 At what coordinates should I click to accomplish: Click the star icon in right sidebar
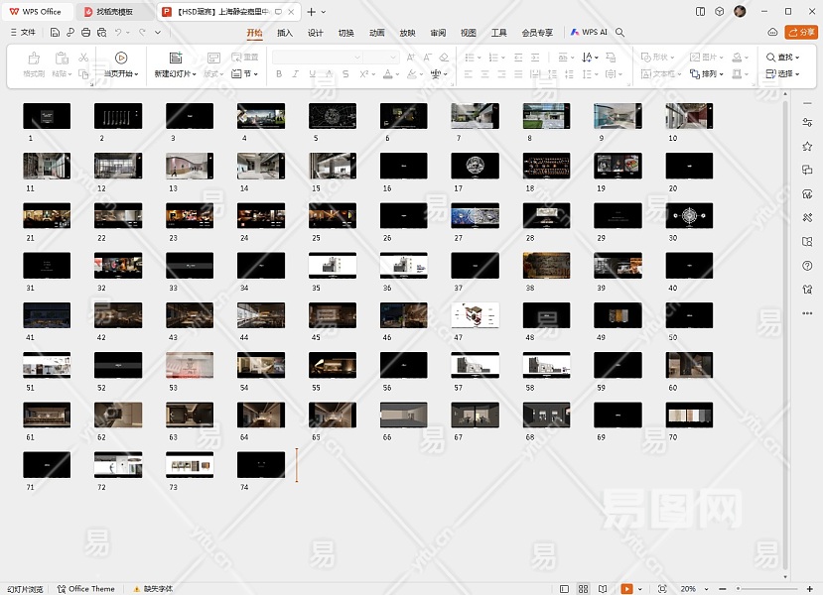807,146
